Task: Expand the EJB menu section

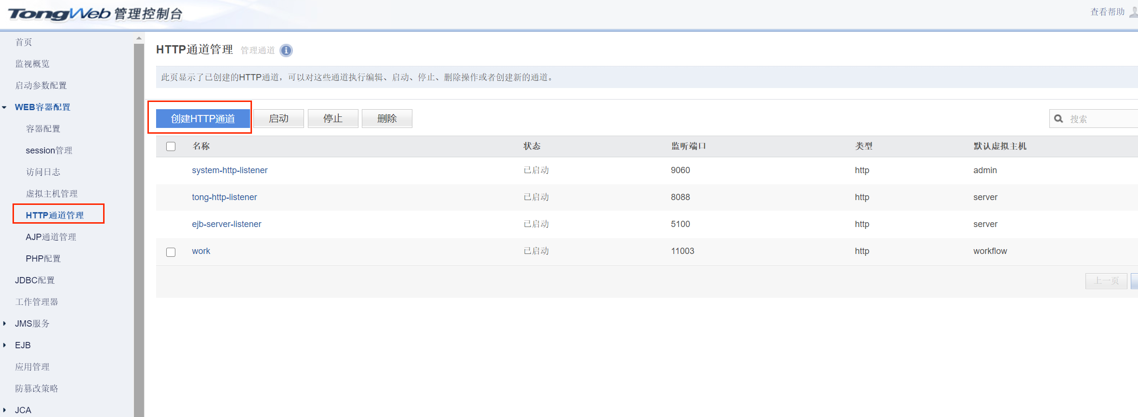Action: click(x=5, y=345)
